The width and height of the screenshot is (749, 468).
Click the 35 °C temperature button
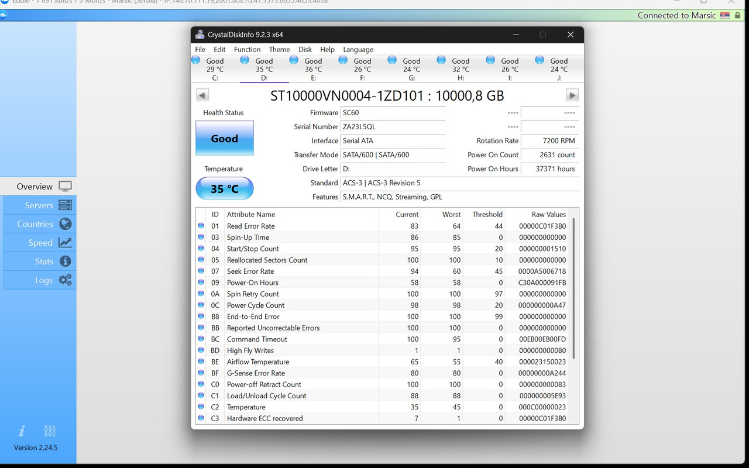coord(225,189)
